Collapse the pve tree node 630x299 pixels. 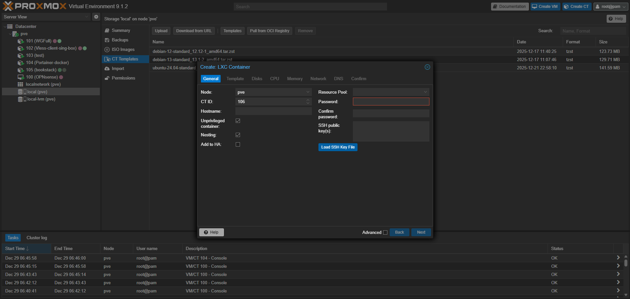pos(10,34)
